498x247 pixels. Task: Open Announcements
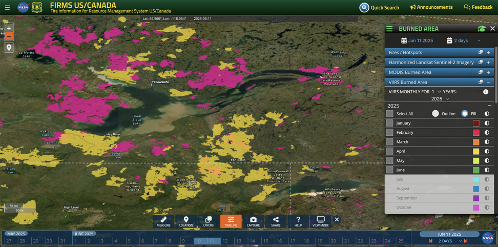click(x=431, y=7)
